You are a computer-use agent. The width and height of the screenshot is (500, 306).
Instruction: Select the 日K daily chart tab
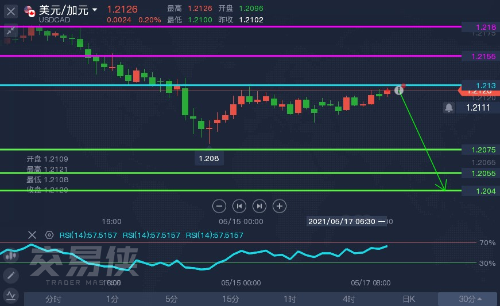tap(409, 299)
